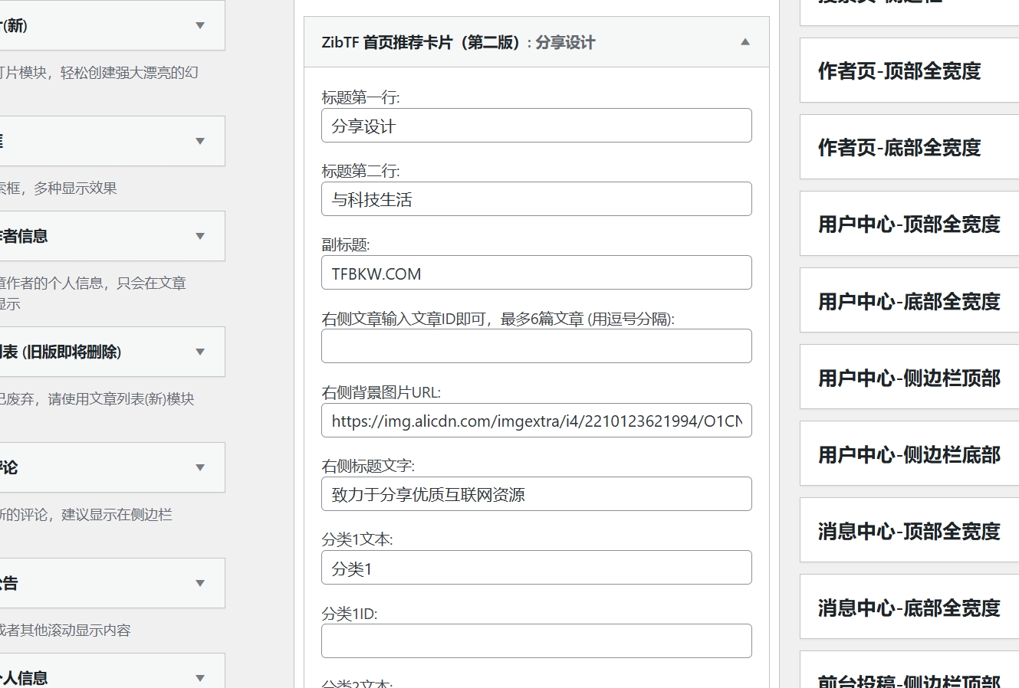Image resolution: width=1019 pixels, height=688 pixels.
Task: Select the 副标题 field showing TFBKW.COM
Action: tap(536, 273)
